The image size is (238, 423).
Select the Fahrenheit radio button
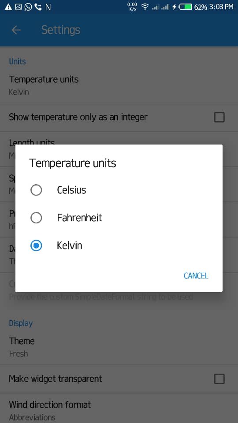(36, 218)
